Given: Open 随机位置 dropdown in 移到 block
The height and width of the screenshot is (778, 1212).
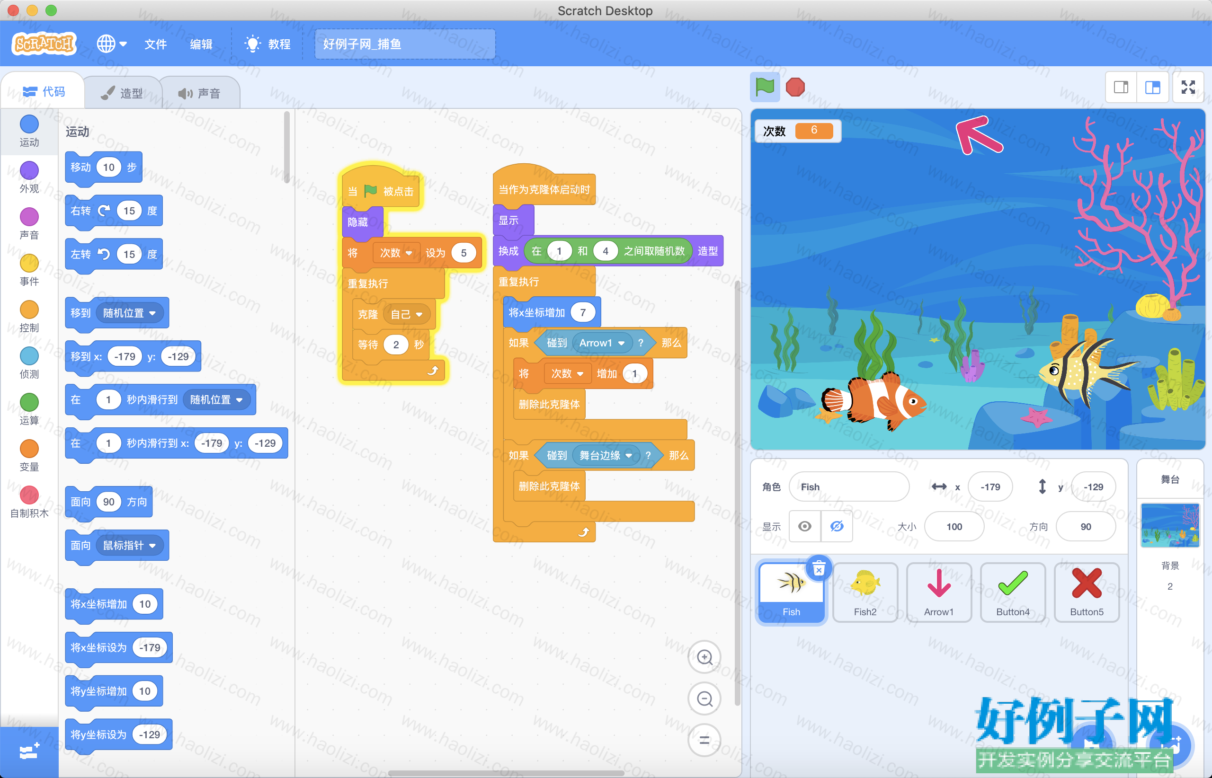Looking at the screenshot, I should 130,313.
